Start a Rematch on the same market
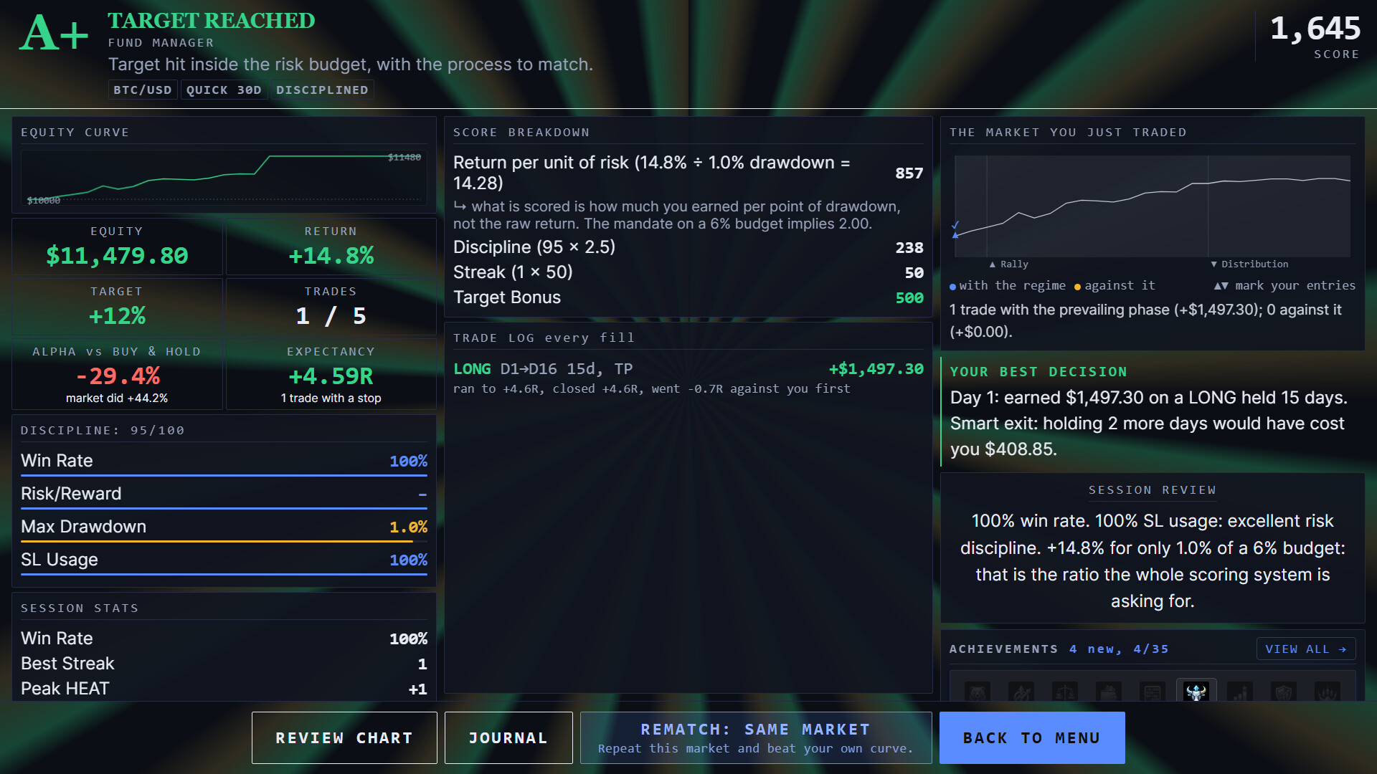1377x774 pixels. click(x=756, y=737)
